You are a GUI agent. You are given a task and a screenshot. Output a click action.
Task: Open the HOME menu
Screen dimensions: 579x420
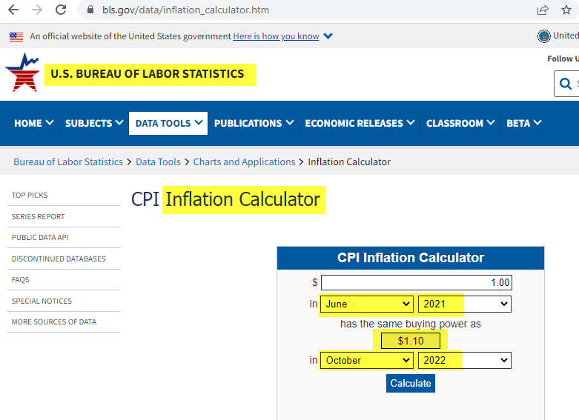tap(33, 123)
